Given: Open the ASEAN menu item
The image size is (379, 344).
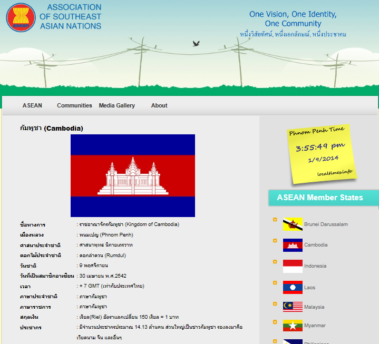Looking at the screenshot, I should pos(32,105).
